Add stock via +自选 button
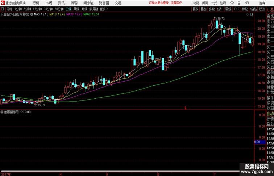This screenshot has width=274, height=176. [253, 9]
